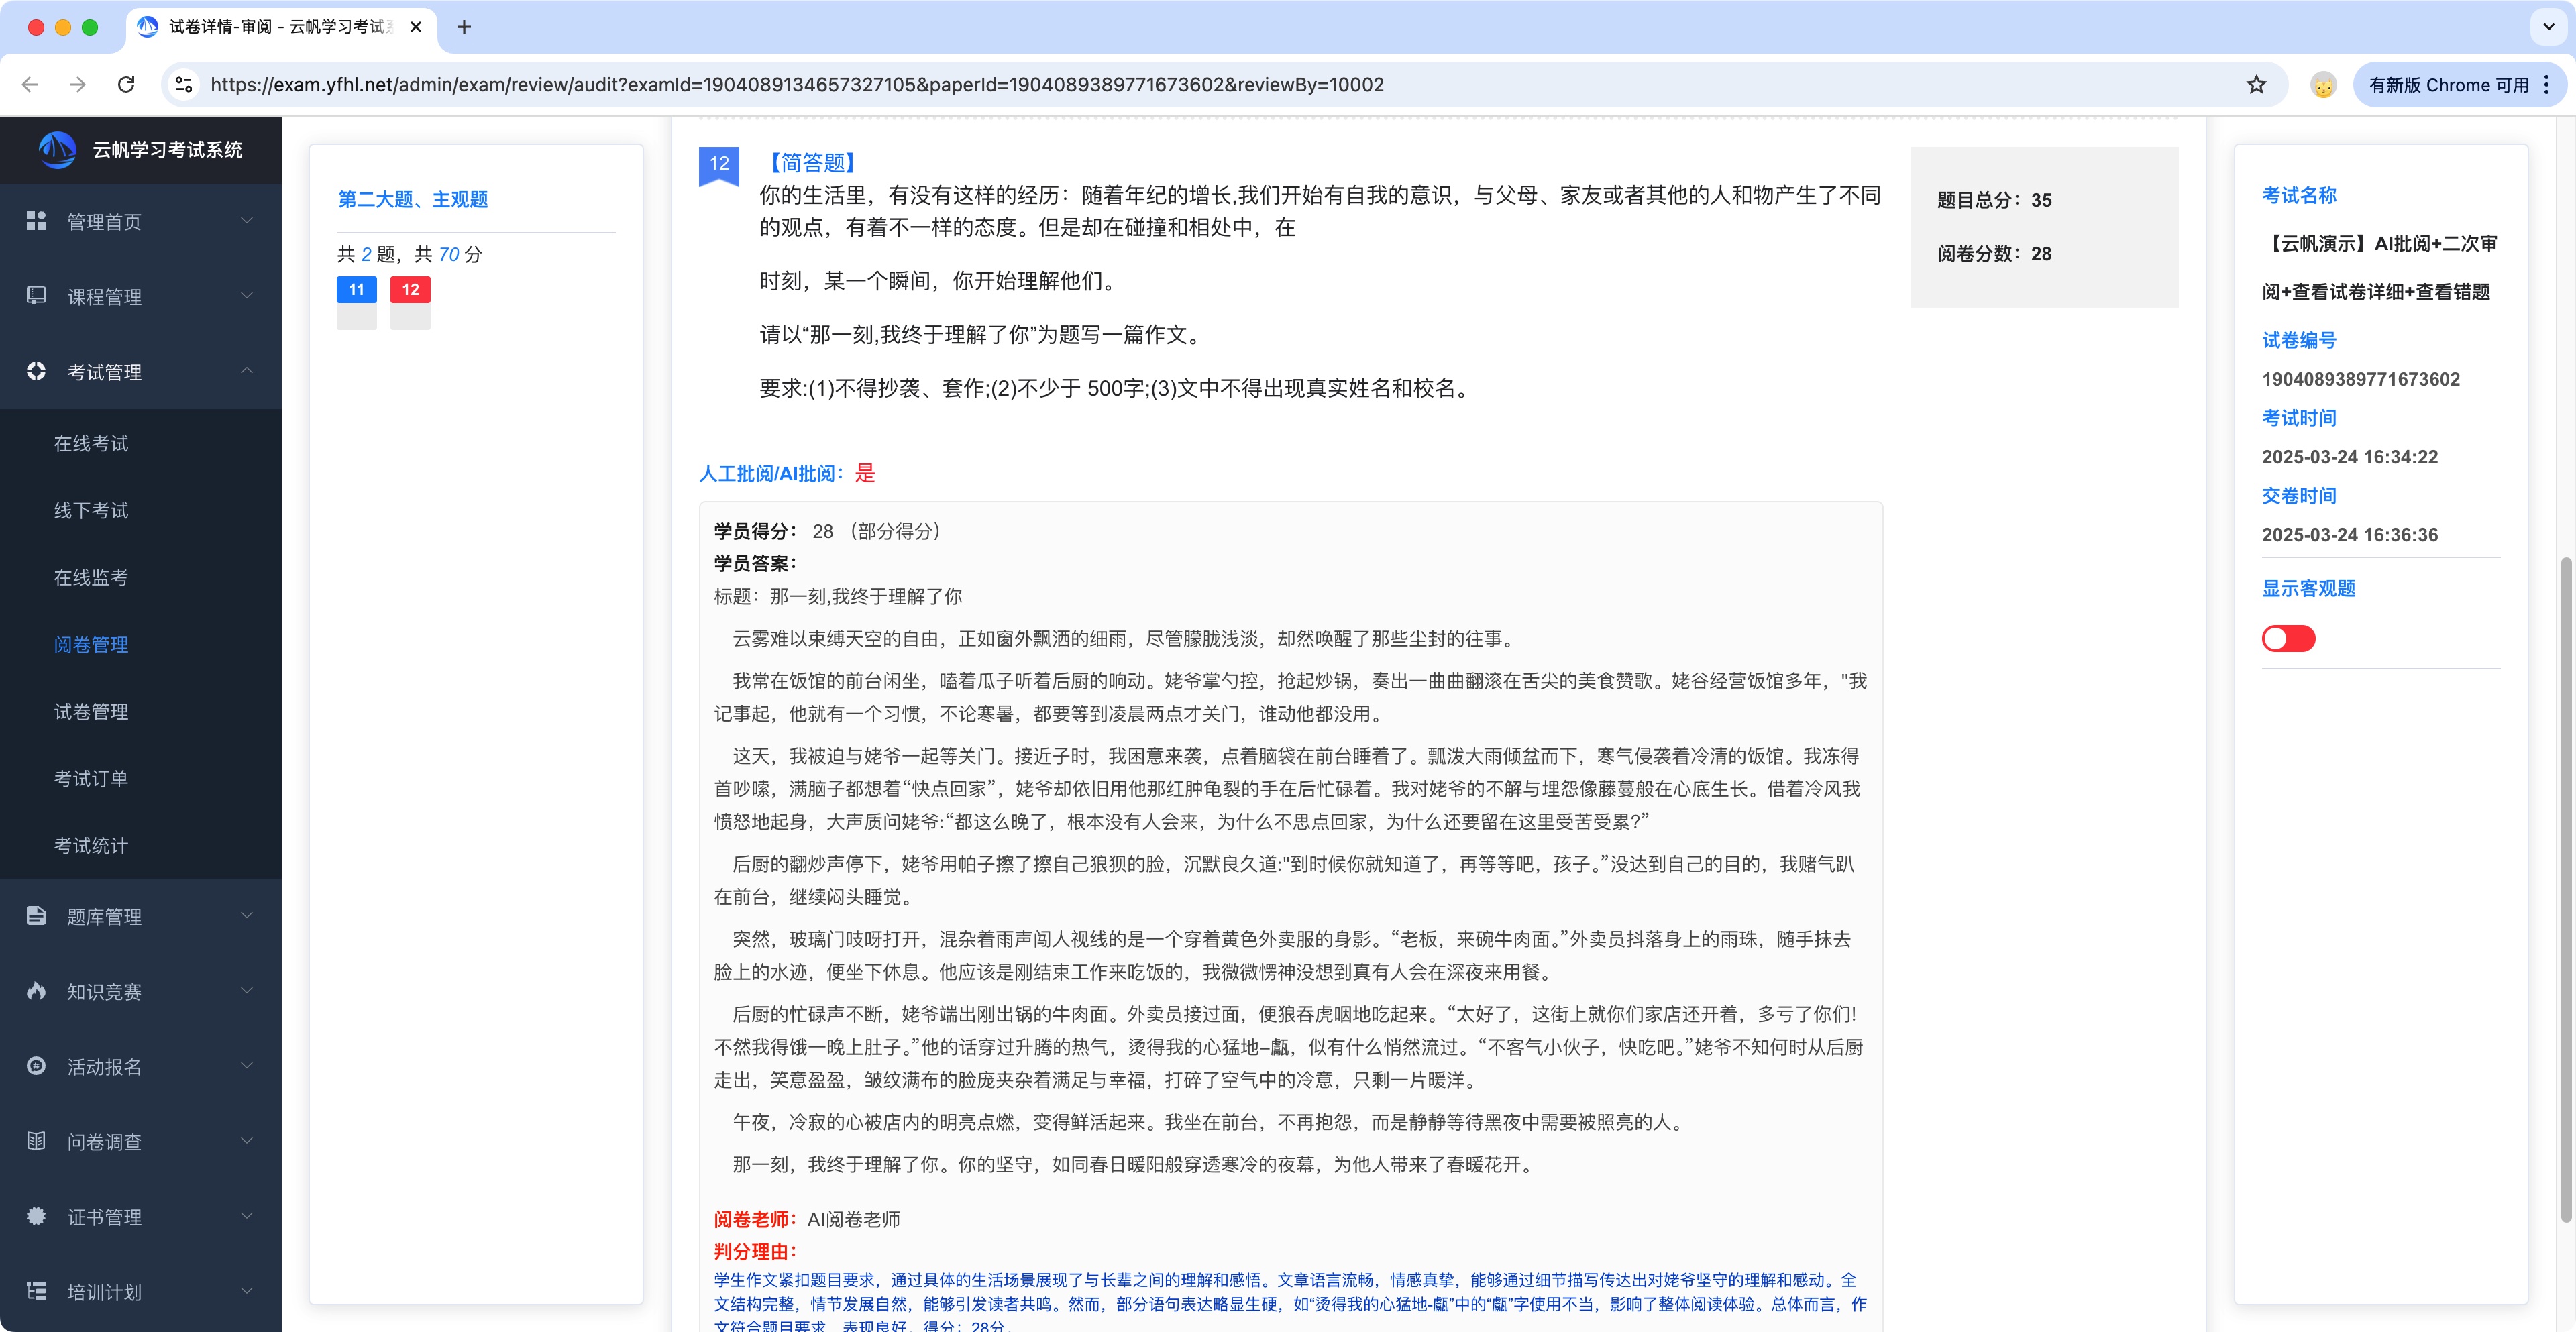Open question 11 button
This screenshot has width=2576, height=1332.
pos(356,289)
